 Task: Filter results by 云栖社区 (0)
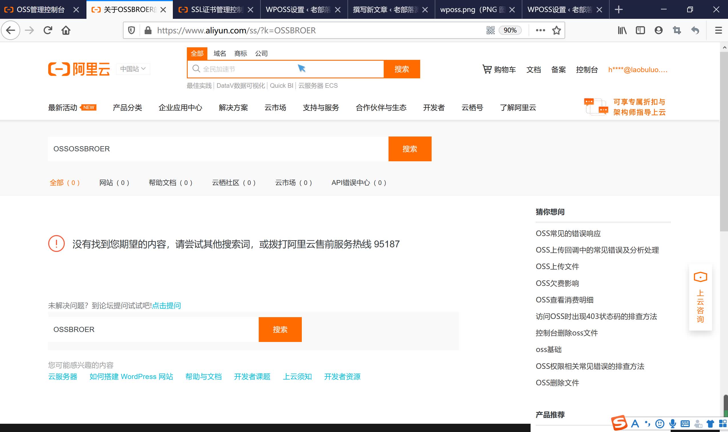[234, 183]
